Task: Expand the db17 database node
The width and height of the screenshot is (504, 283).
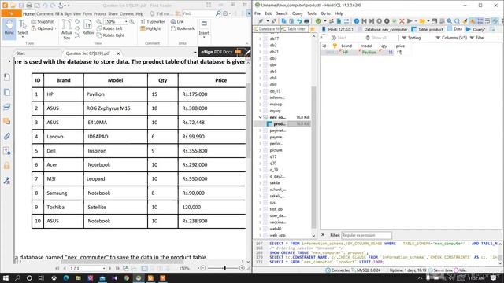Action: tap(261, 39)
